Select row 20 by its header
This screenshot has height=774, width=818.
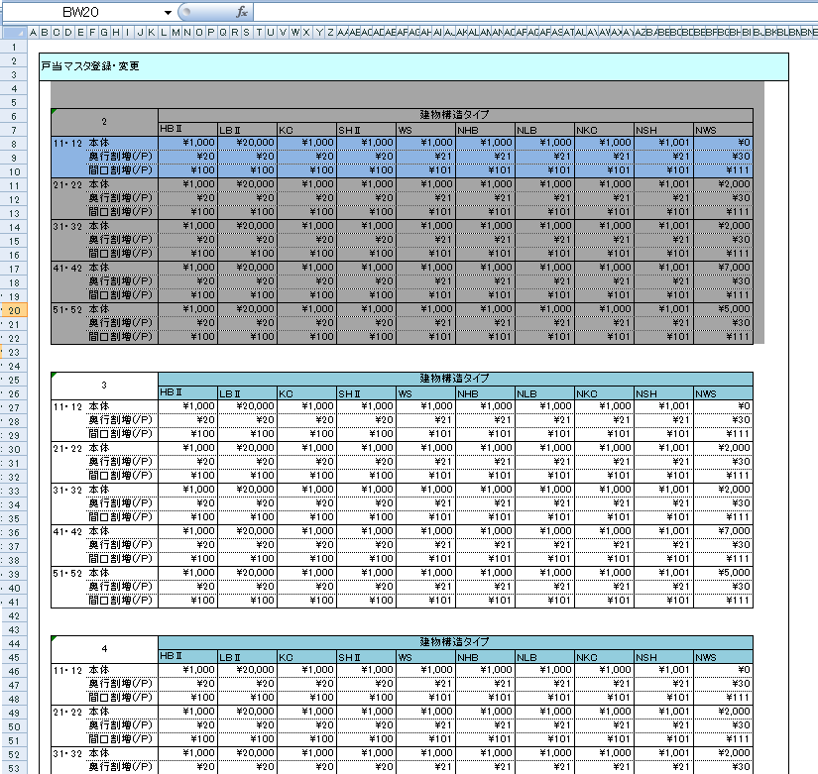click(x=14, y=310)
